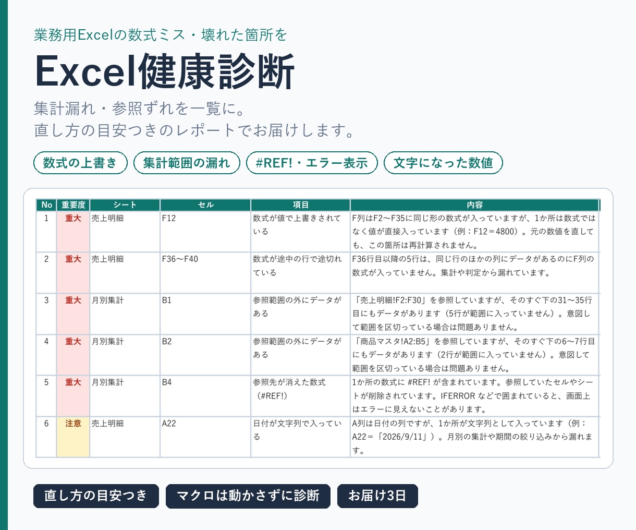Viewport: 636px width, 530px height.
Task: Click 月別集計 sheet cell in row 4
Action: [125, 355]
